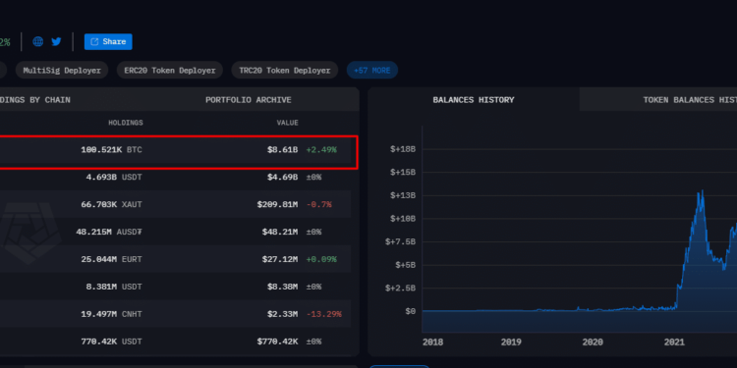Click the $0 y-axis label

click(410, 311)
